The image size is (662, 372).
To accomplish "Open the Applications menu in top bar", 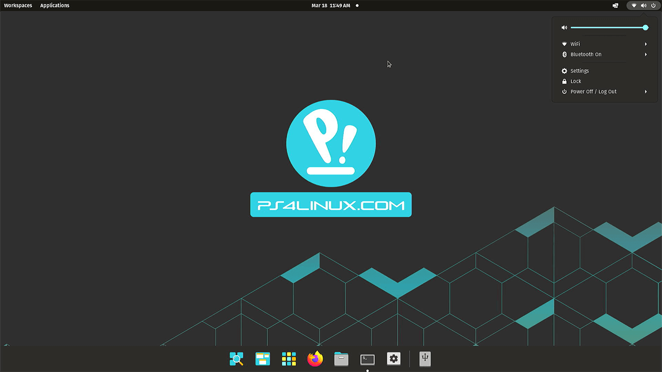I will [55, 6].
